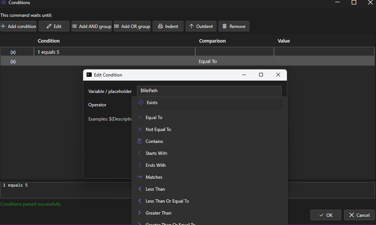Click the Outdent arrow icon
This screenshot has height=225, width=376.
(191, 26)
